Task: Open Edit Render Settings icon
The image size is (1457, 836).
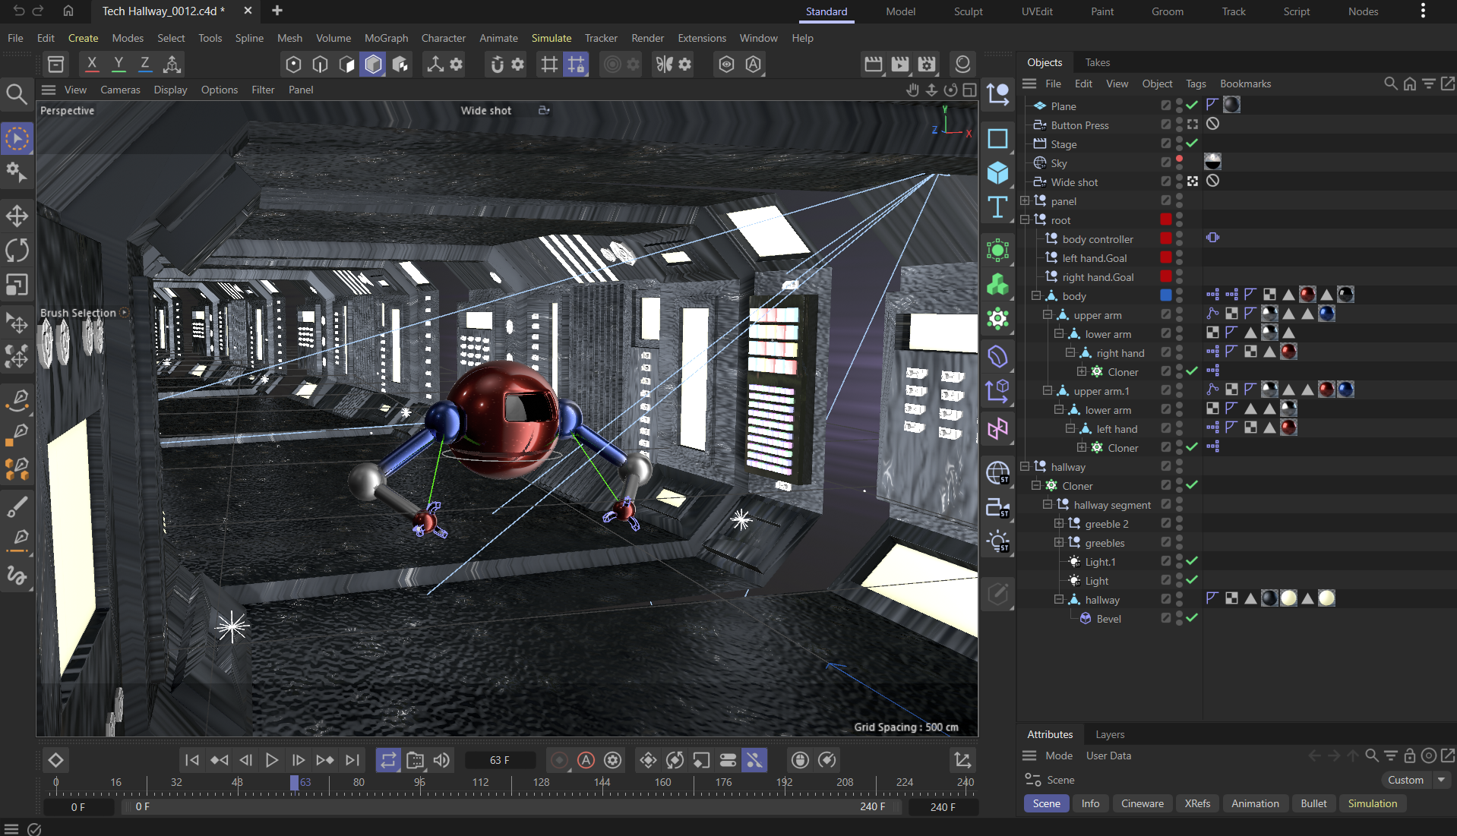Action: click(x=927, y=64)
